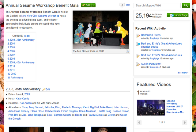Screen dimensions: 196x132
Task: Open the Paul McGinnis link
Action: click(x=96, y=115)
